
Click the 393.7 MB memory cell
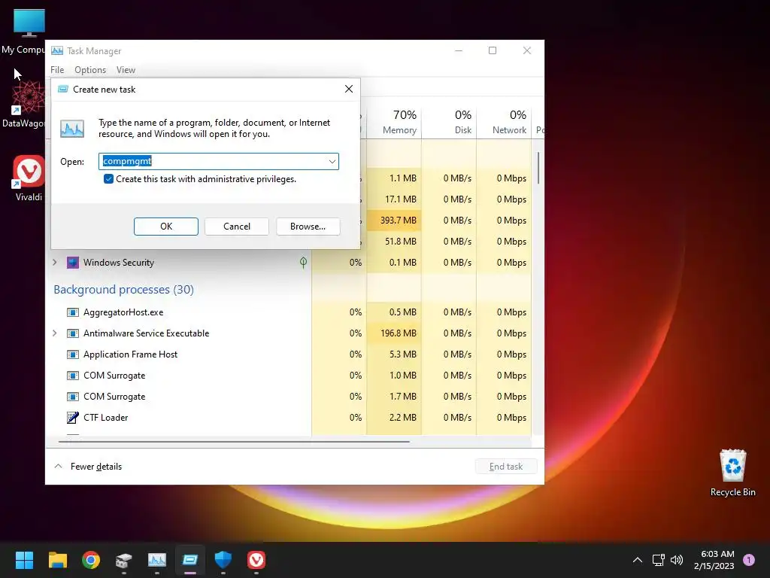pos(394,221)
